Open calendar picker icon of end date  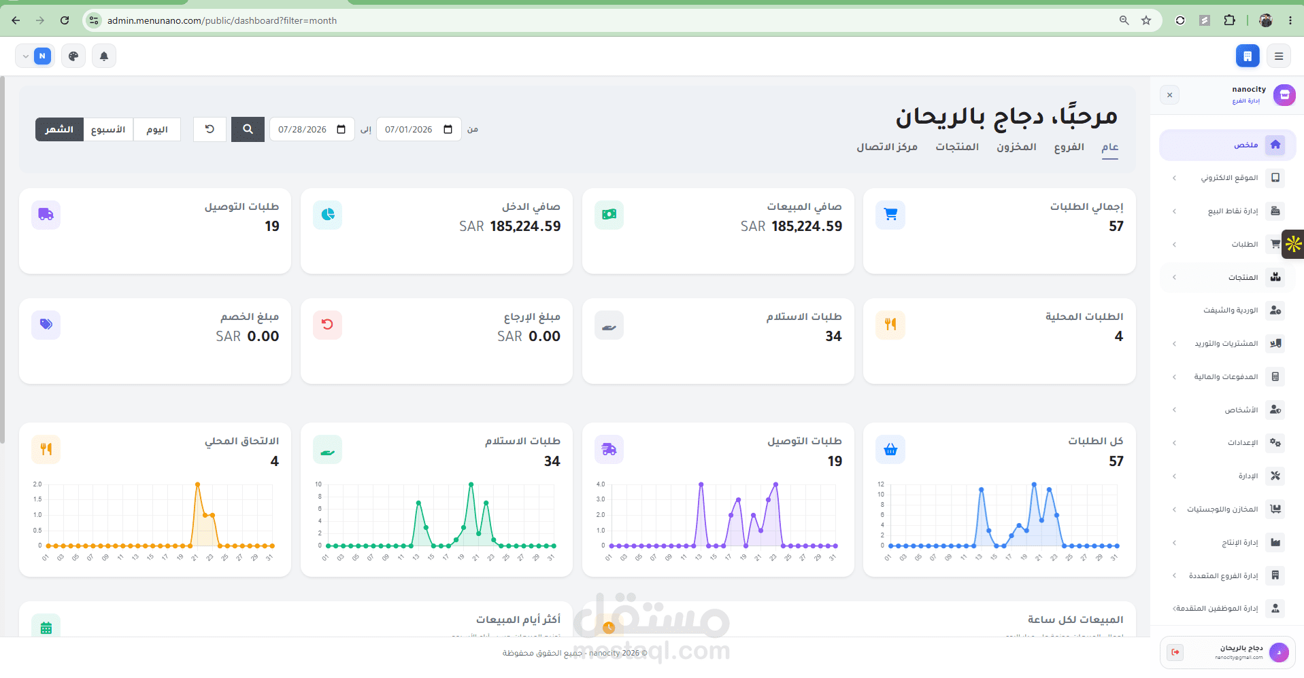[x=341, y=129]
